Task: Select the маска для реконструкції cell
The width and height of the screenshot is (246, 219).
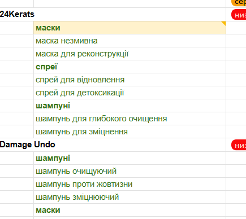Action: [x=130, y=54]
